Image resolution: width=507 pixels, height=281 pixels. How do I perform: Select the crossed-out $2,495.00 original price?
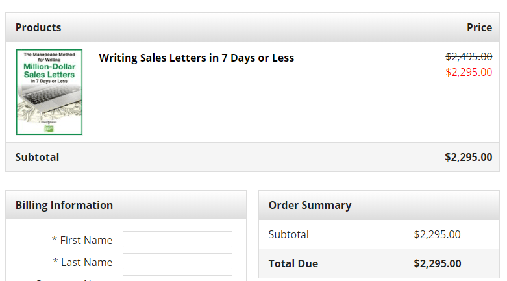469,57
